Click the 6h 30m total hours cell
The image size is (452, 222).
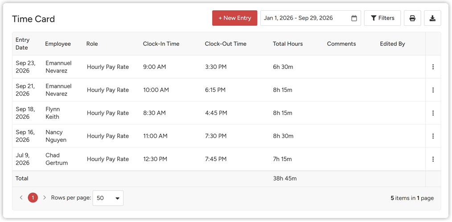point(283,67)
